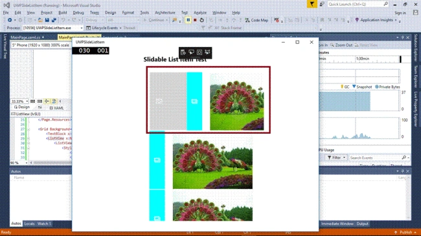Switch to the MainPage.xaml.cs tab
This screenshot has width=421, height=236.
(25, 38)
